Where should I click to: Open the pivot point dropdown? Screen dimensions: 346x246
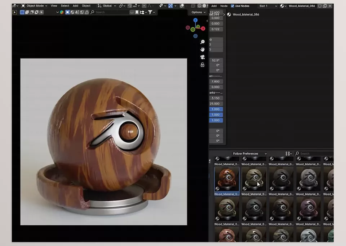122,6
